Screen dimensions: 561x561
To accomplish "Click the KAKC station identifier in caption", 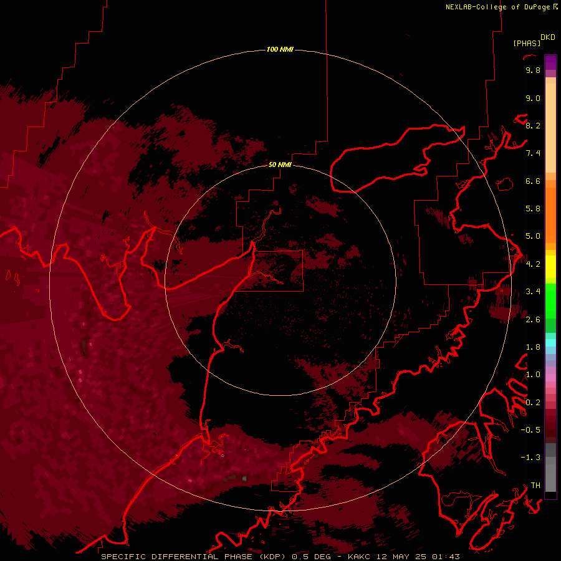I will (360, 557).
